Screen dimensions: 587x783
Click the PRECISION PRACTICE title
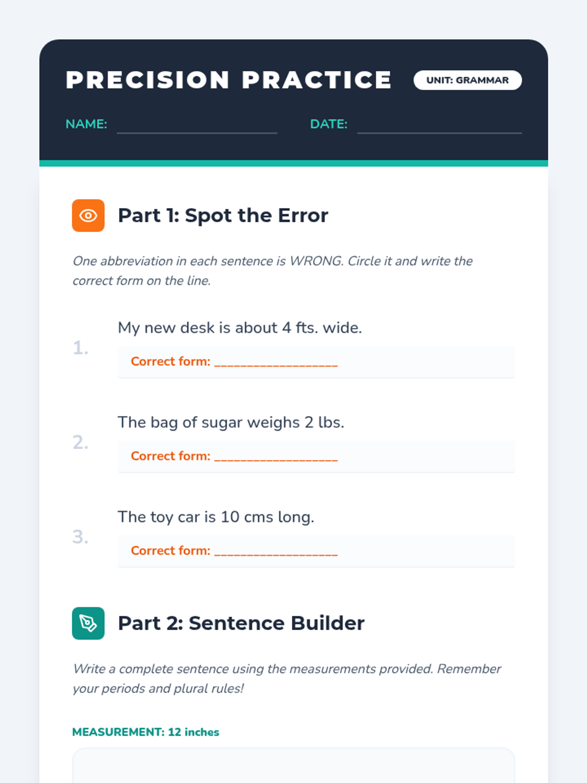coord(228,80)
